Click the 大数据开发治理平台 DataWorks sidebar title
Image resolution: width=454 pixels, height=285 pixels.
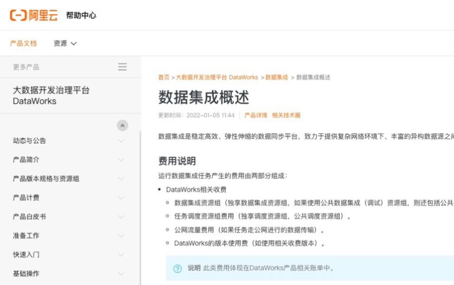(x=51, y=96)
